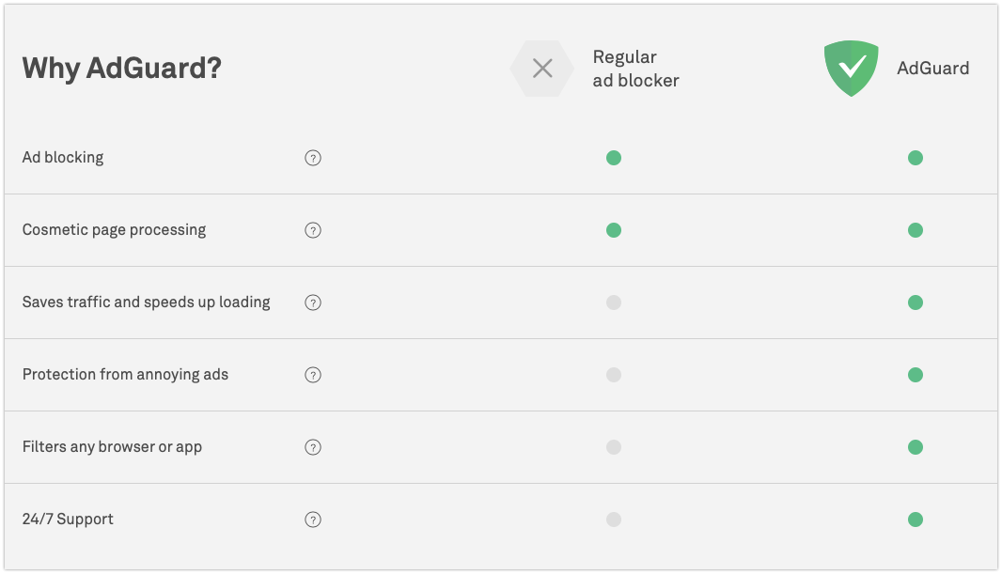Click the Ad blocking feature label

click(63, 158)
